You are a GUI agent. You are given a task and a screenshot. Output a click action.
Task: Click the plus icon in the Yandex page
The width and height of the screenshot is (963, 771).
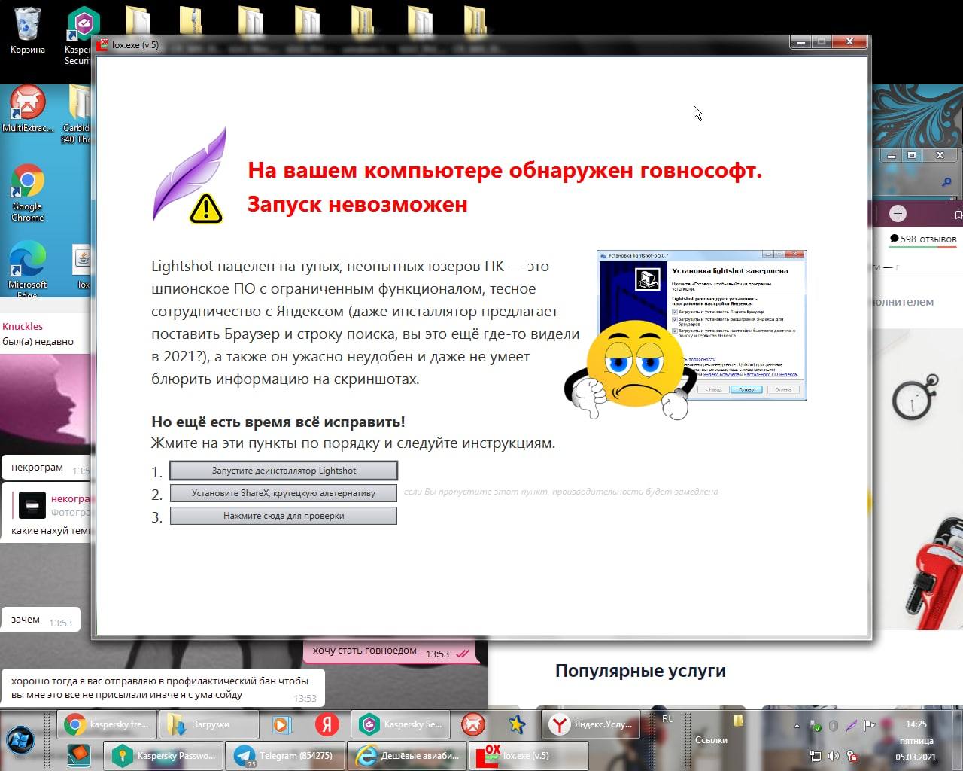click(x=898, y=214)
